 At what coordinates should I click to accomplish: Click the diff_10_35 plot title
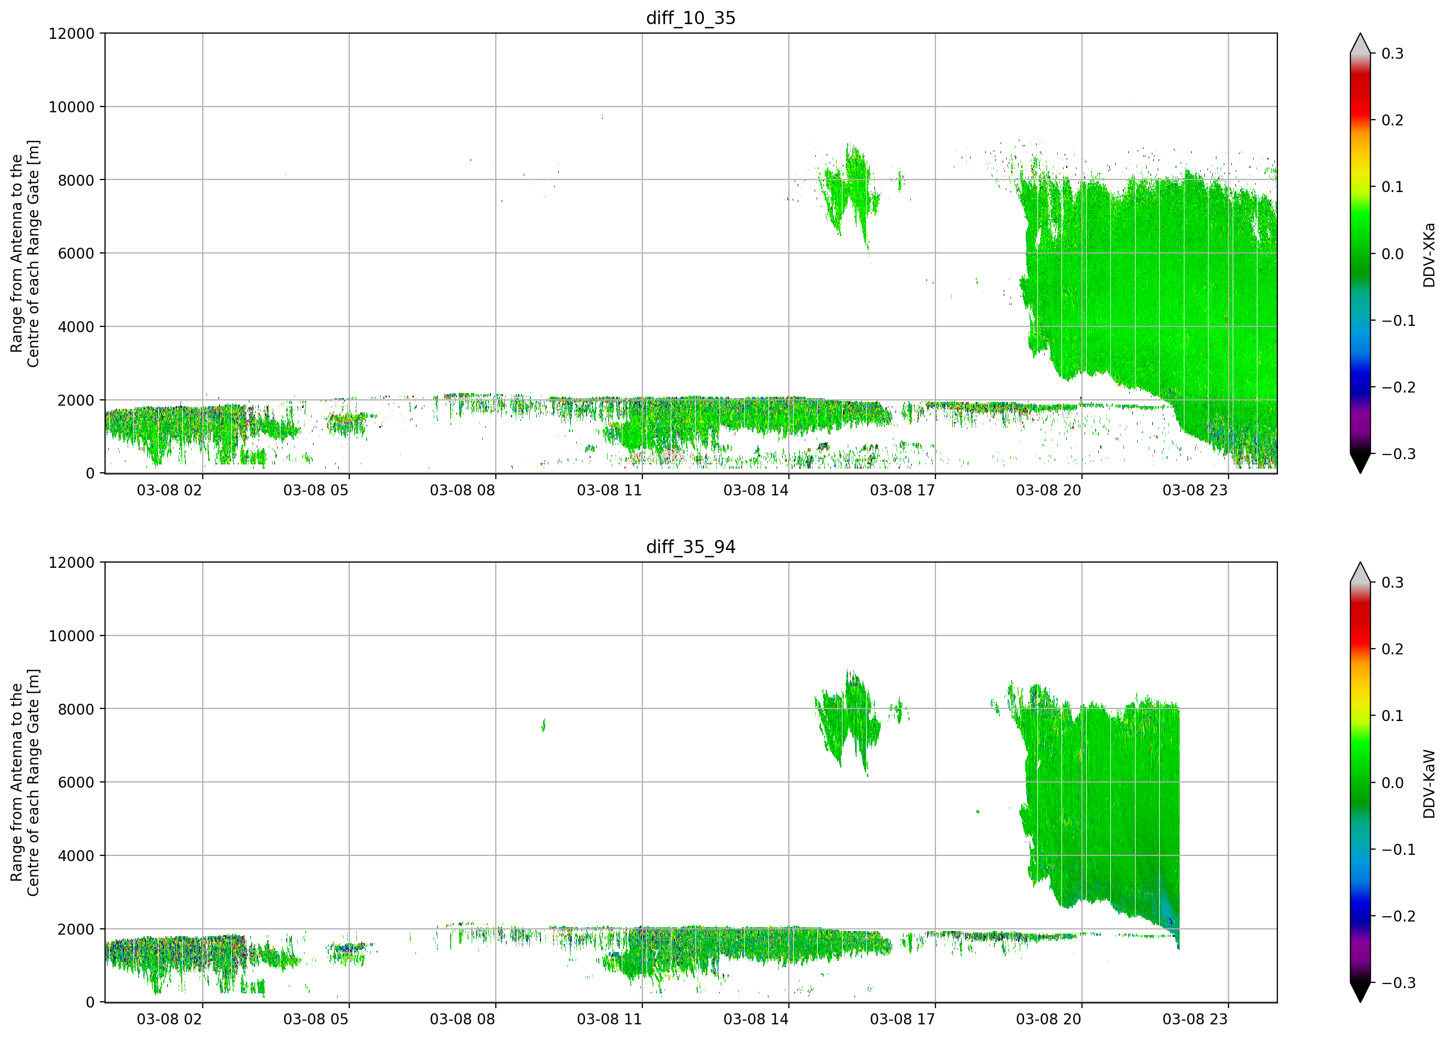691,18
